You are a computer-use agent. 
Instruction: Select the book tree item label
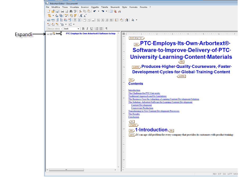58,34
